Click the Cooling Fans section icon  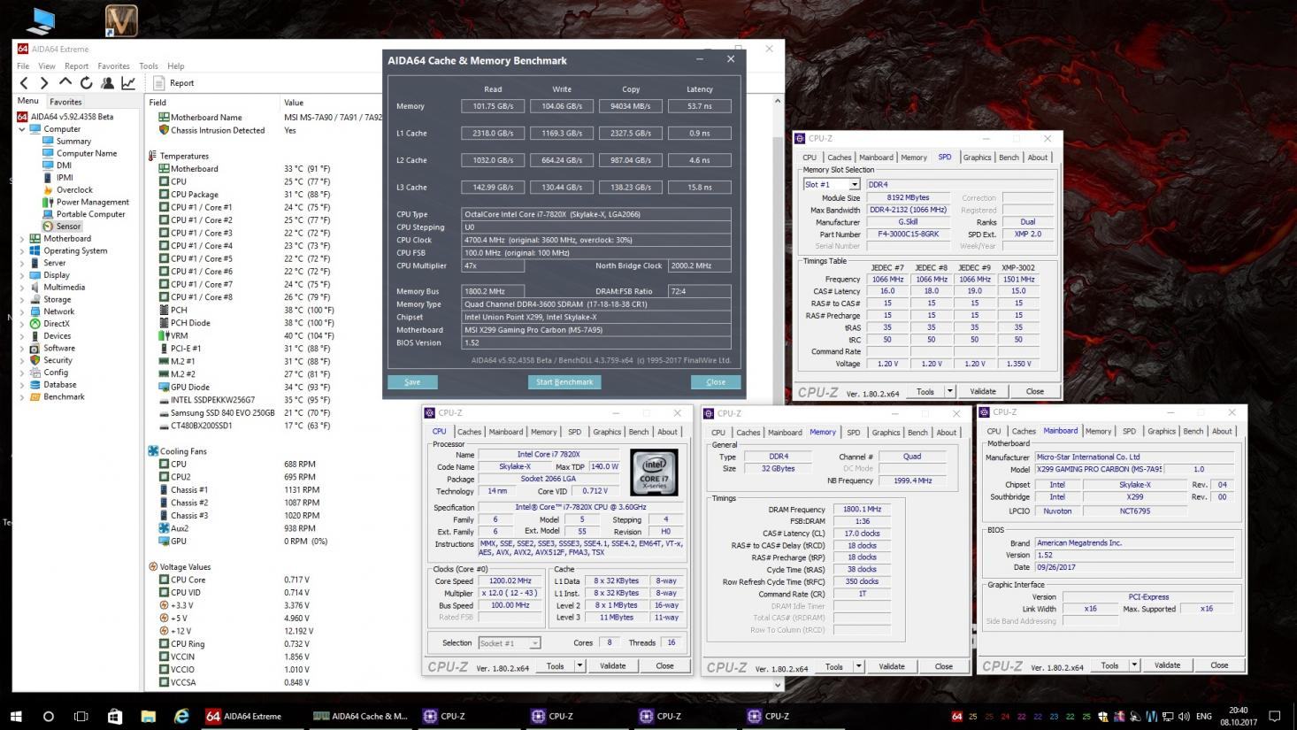[153, 451]
